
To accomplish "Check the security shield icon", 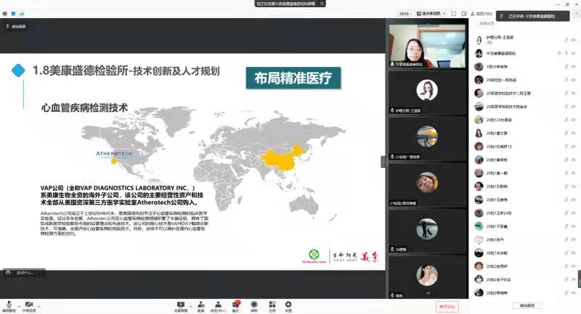I will [13, 14].
